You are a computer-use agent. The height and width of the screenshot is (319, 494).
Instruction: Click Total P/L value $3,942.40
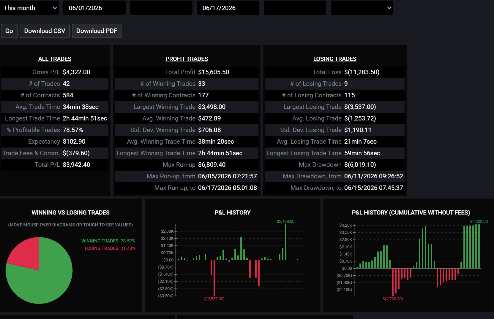pos(76,165)
